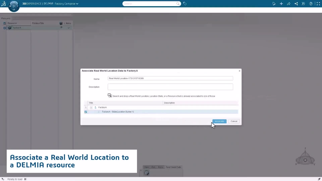Image resolution: width=322 pixels, height=181 pixels.
Task: Click the Real World Data globe command icon
Action: click(x=147, y=173)
